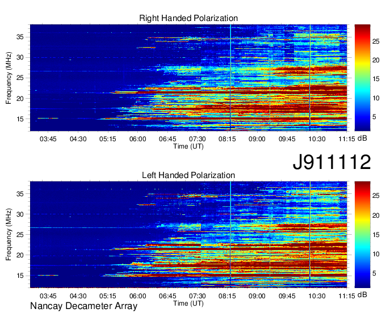Image resolution: width=386 pixels, height=313 pixels.
Task: Click Frequency (MHz) label of Right Handed plot
Action: click(9, 78)
